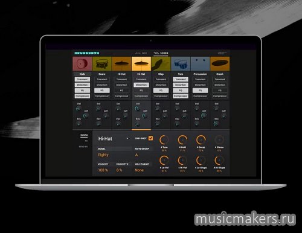Image resolution: width=302 pixels, height=233 pixels.
Task: Open the FX side tab
Action: 86,141
